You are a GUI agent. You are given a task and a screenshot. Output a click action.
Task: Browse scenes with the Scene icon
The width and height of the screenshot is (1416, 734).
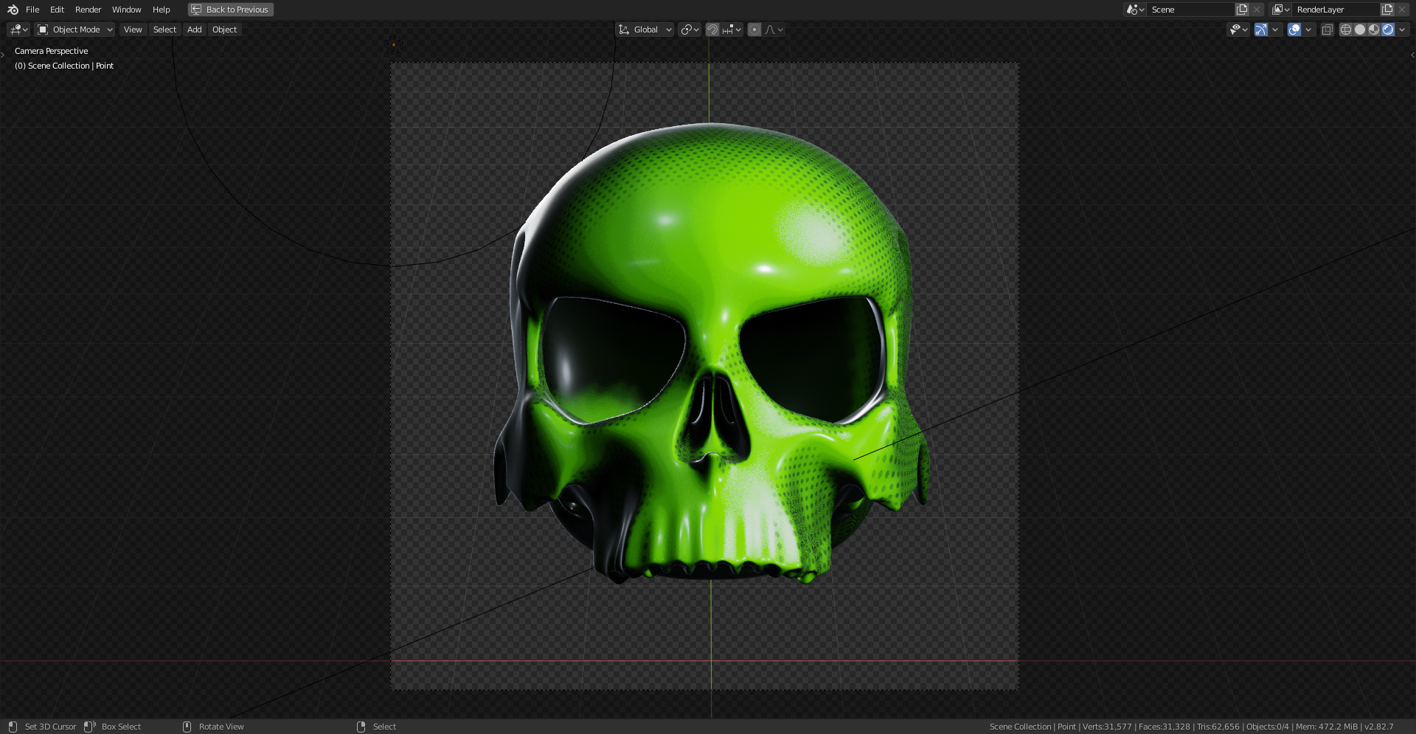pyautogui.click(x=1135, y=10)
